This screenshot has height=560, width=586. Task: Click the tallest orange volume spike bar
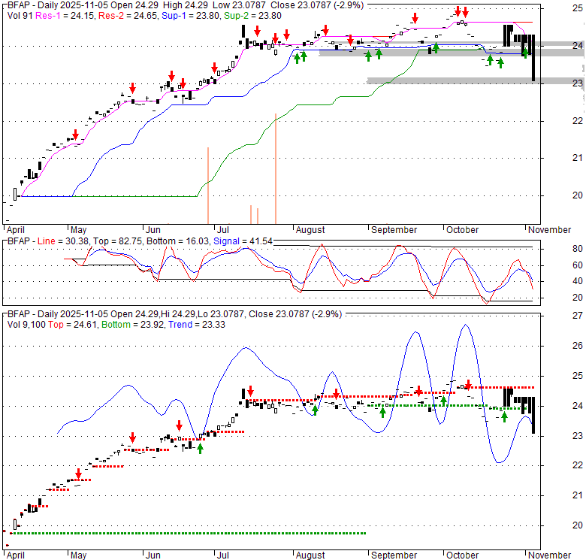coord(276,168)
